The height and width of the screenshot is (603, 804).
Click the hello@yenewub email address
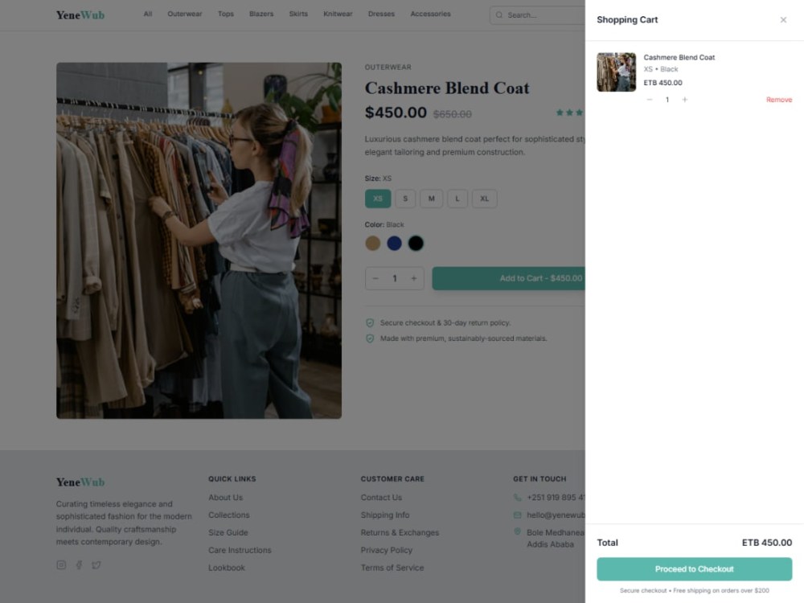click(x=556, y=515)
